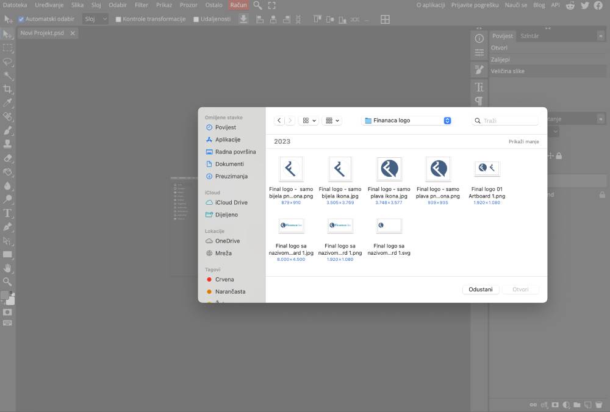Select the Rectangular Marquee tool
610x412 pixels.
(x=7, y=48)
